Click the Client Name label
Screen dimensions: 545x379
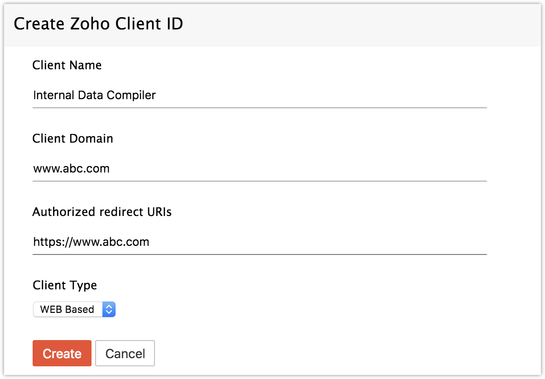pos(67,65)
